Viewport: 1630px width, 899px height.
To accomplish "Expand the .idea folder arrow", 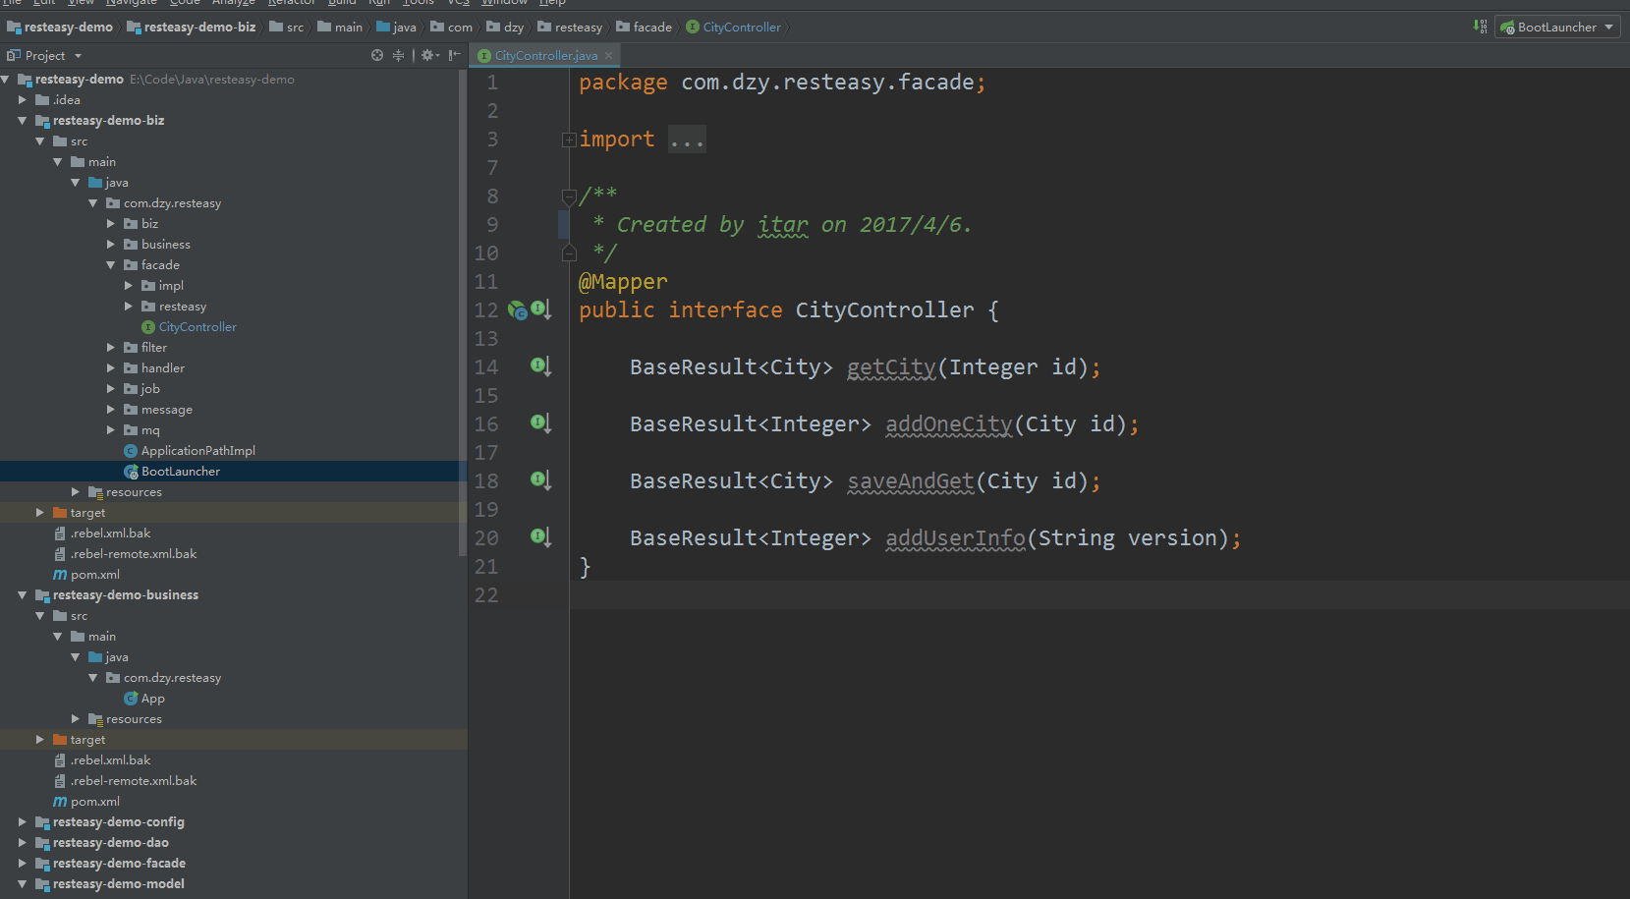I will 22,100.
